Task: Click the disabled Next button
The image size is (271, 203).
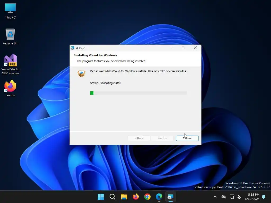Action: [x=162, y=138]
